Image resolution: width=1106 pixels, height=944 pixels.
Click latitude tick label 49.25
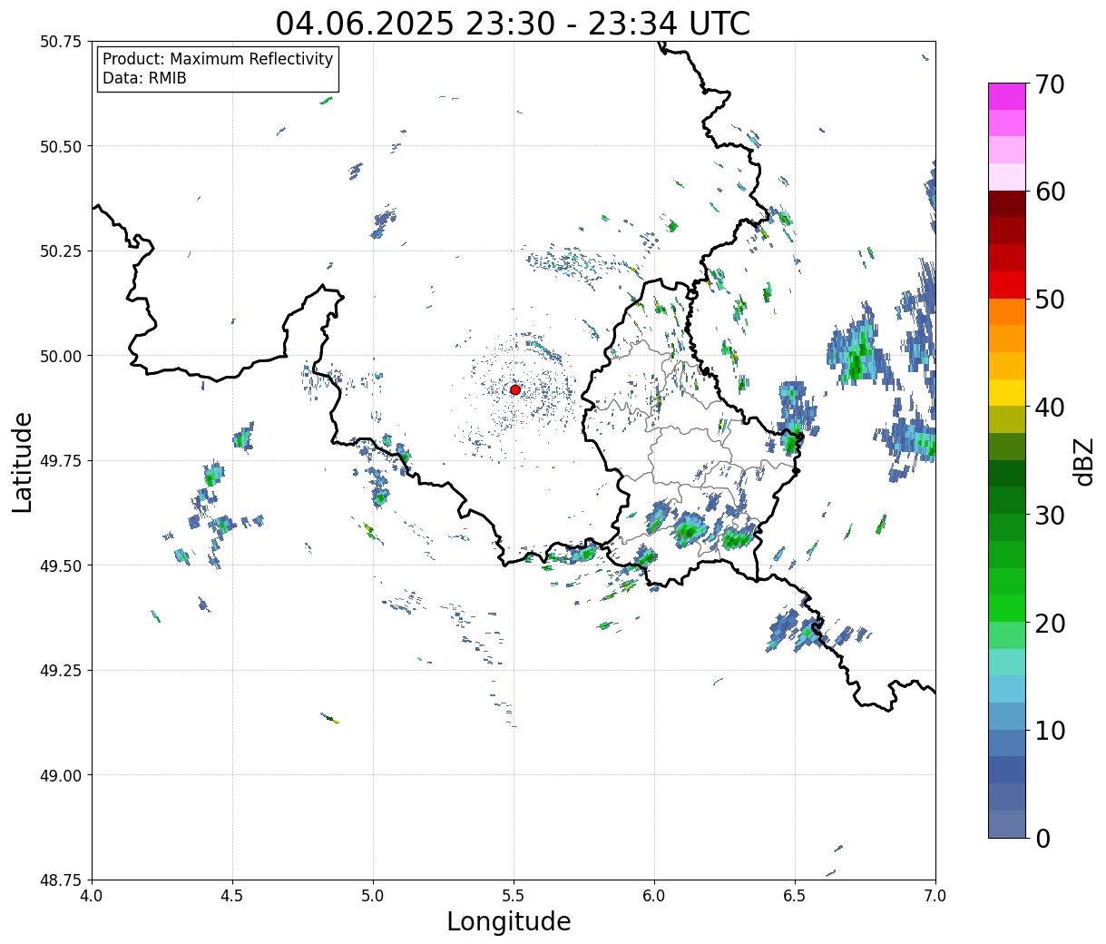[61, 671]
